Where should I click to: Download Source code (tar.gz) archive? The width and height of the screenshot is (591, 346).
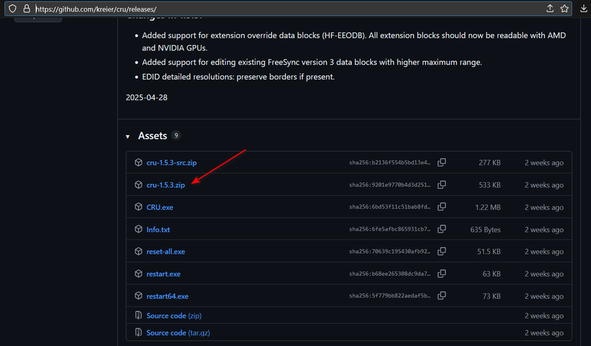(179, 333)
